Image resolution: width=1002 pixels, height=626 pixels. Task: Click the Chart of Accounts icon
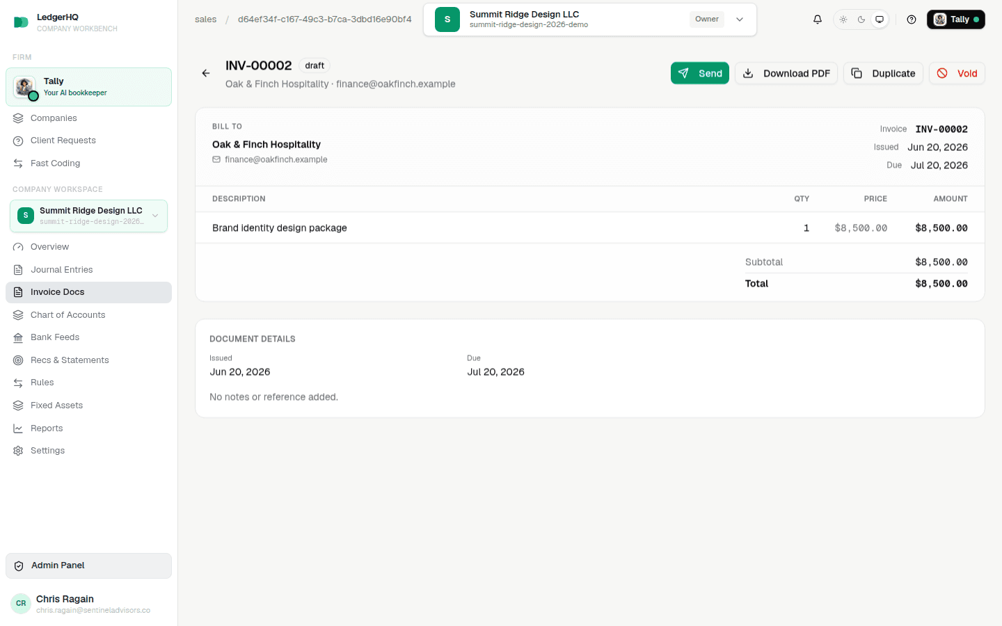(x=18, y=315)
